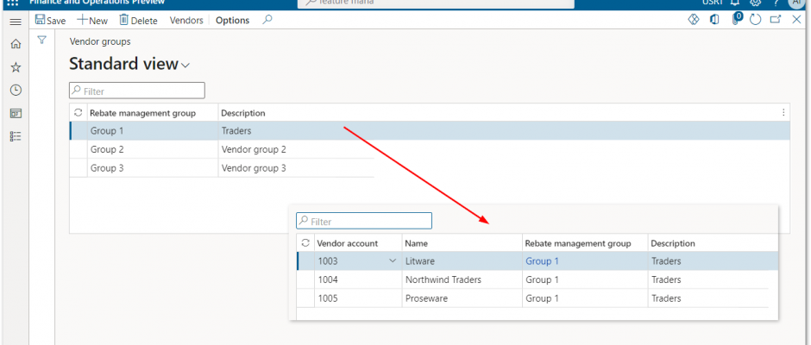Click the top navigation search box
This screenshot has height=345, width=811.
[x=436, y=3]
